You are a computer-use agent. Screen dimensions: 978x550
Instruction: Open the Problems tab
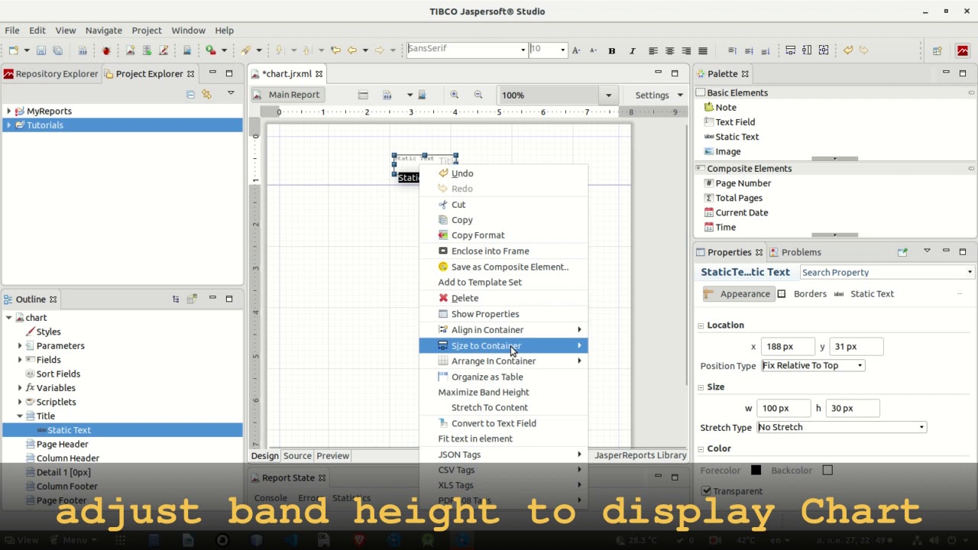[795, 252]
